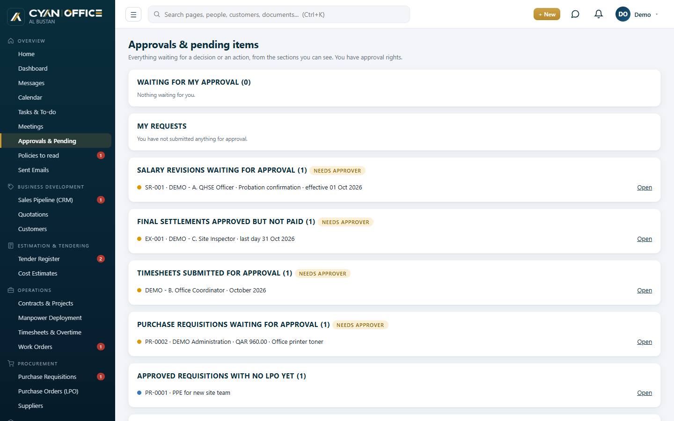Image resolution: width=674 pixels, height=421 pixels.
Task: Click the Procurement cart icon
Action: pos(11,363)
